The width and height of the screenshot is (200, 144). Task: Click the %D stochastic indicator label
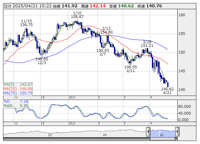tap(7, 101)
